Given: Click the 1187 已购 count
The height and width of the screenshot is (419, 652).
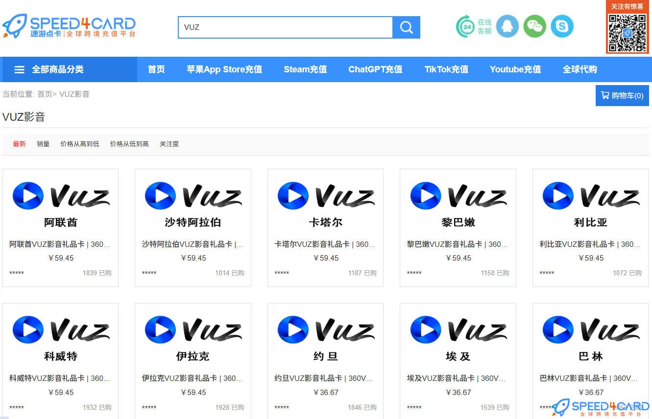Looking at the screenshot, I should [362, 273].
